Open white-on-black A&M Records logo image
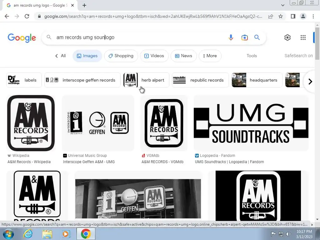Viewport: 320px width, 240px height. (258, 196)
